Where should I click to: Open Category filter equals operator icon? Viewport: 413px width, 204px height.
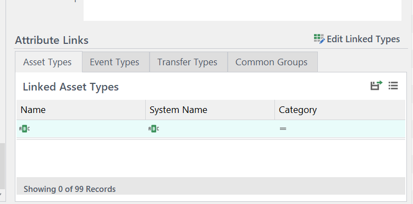coord(283,129)
